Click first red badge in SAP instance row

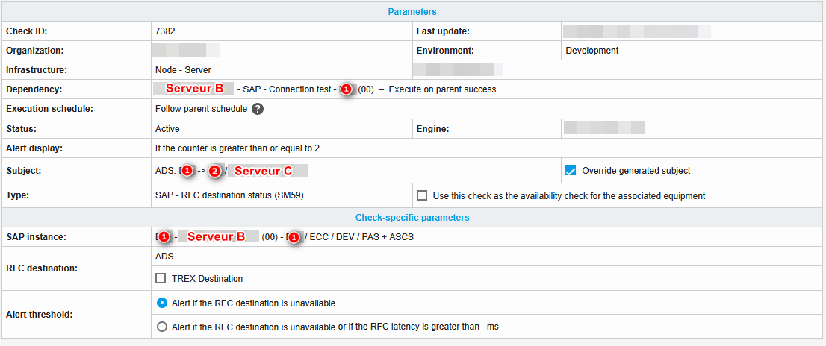coord(163,237)
